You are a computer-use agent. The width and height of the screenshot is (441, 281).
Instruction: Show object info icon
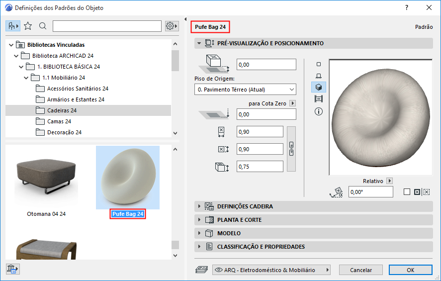tap(319, 112)
